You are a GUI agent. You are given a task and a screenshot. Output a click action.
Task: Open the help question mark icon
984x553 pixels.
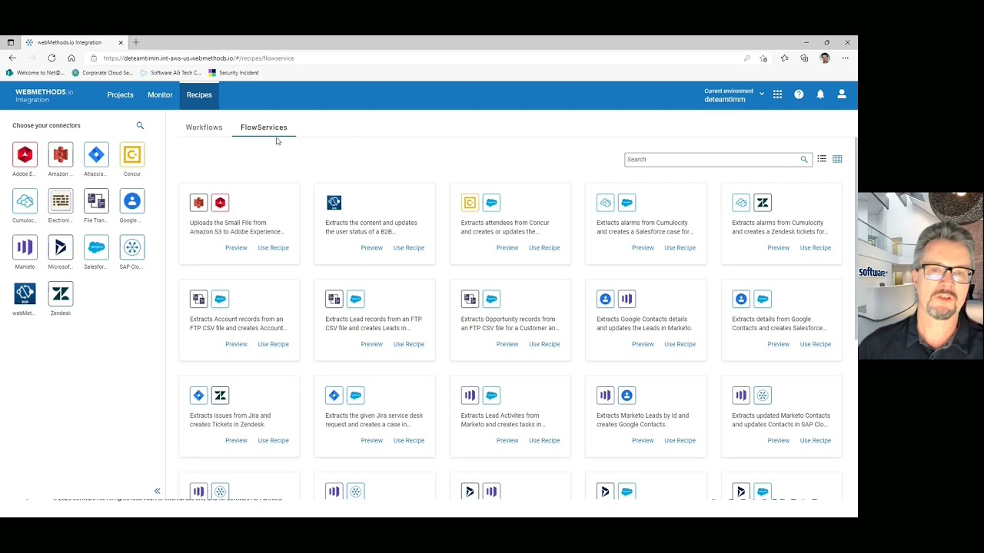tap(799, 94)
